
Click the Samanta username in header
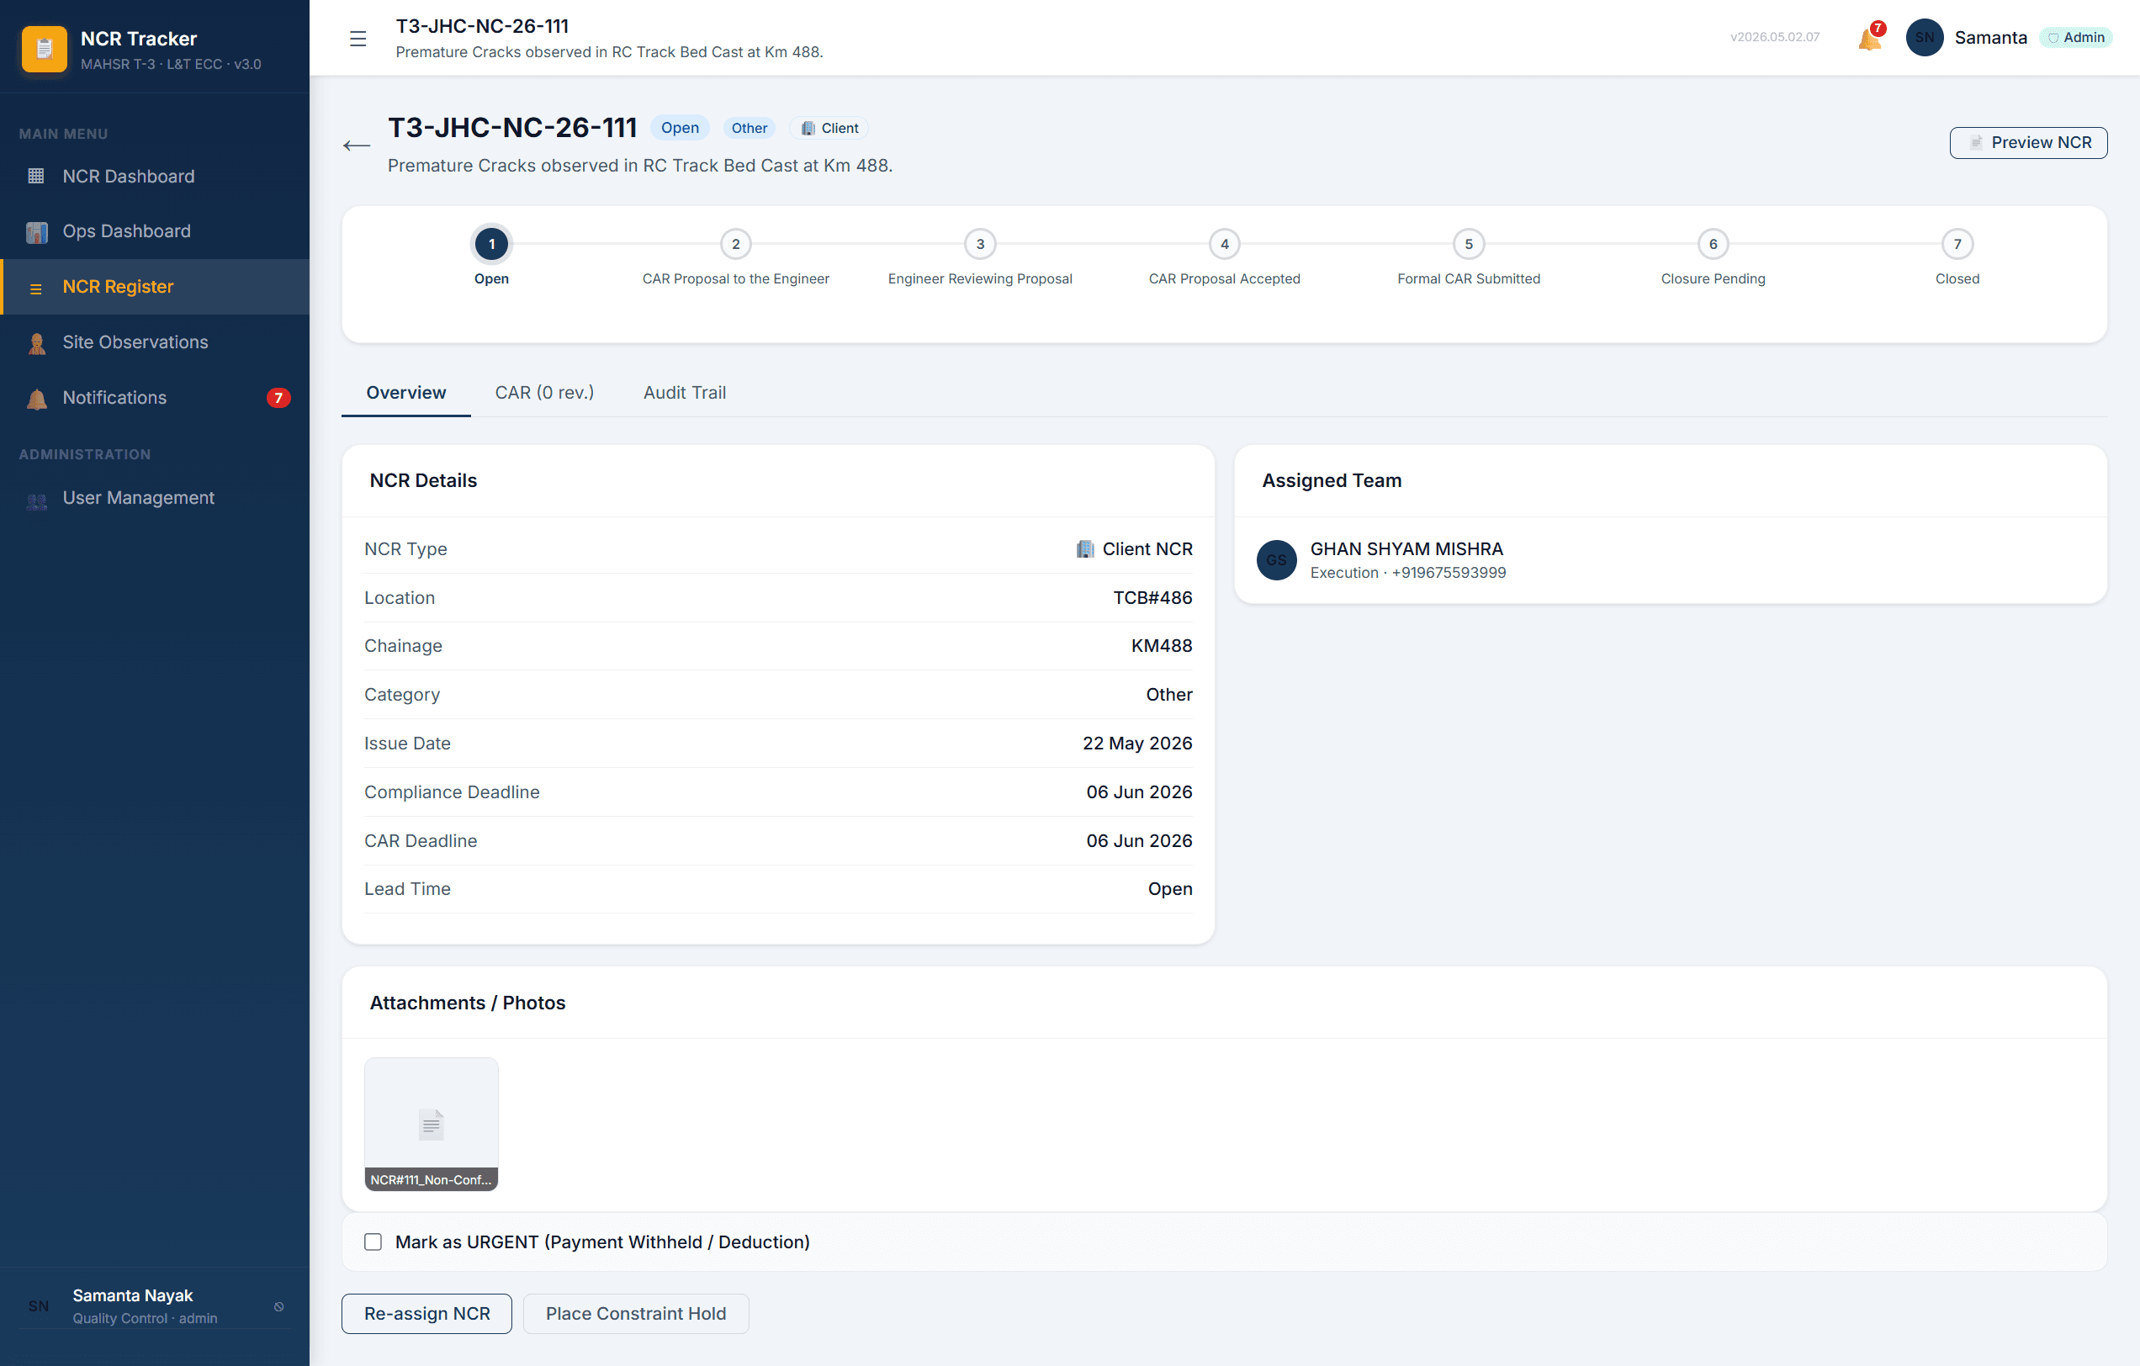pos(1991,37)
